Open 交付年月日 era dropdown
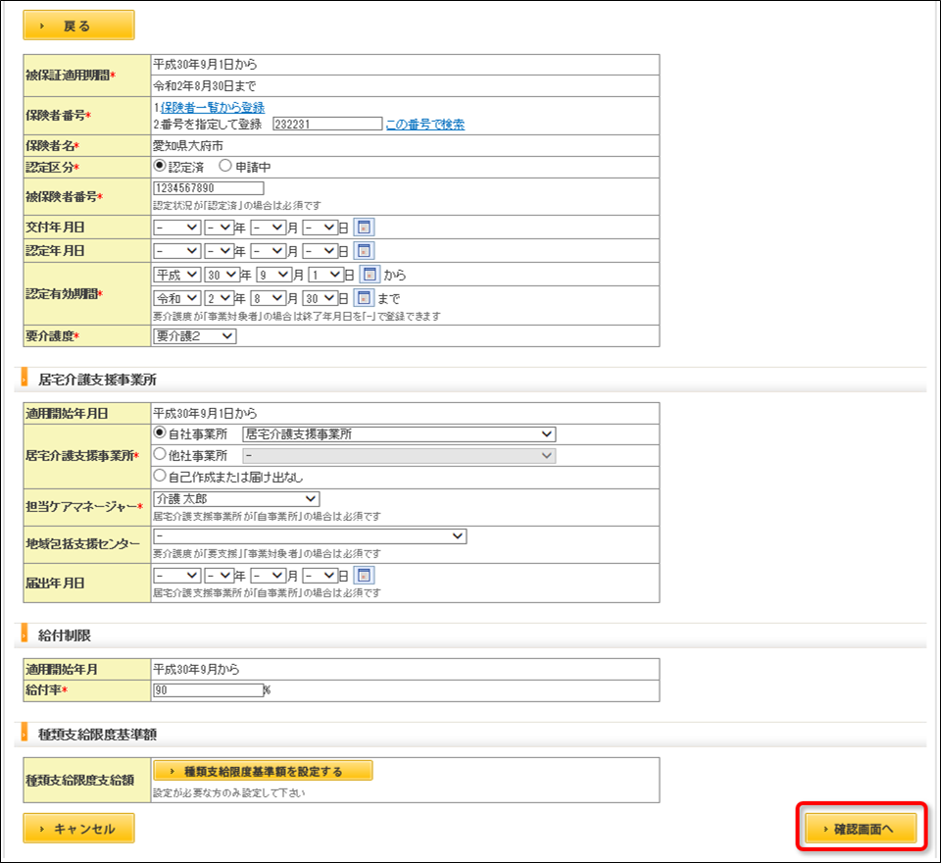Image resolution: width=941 pixels, height=863 pixels. [177, 228]
